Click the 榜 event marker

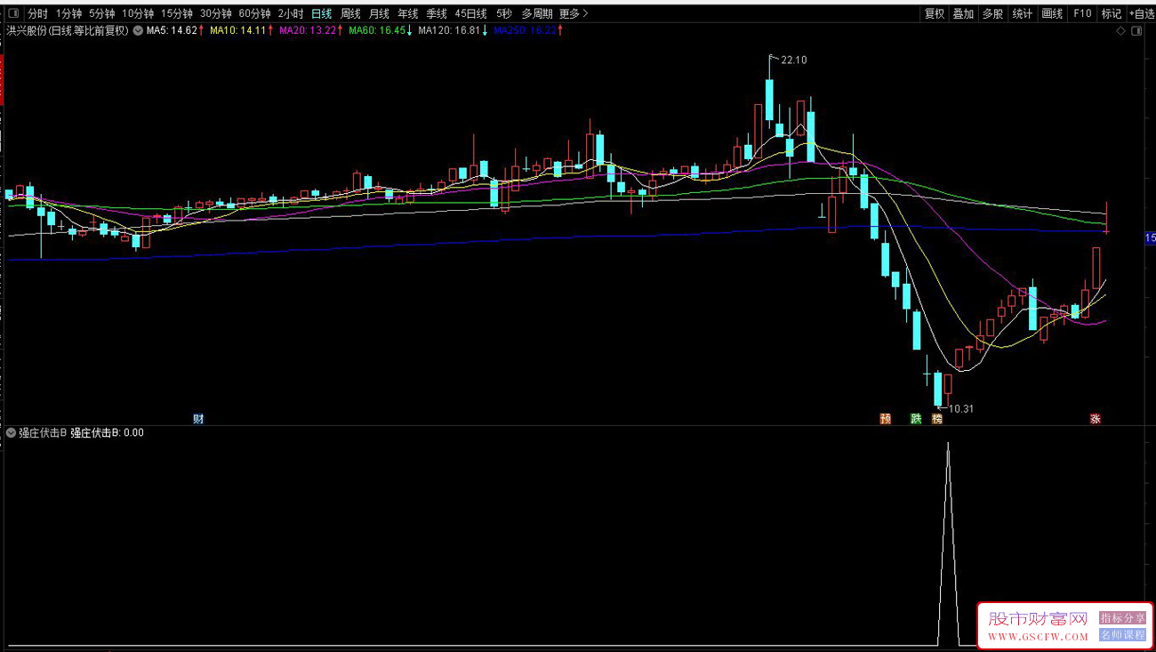[936, 419]
